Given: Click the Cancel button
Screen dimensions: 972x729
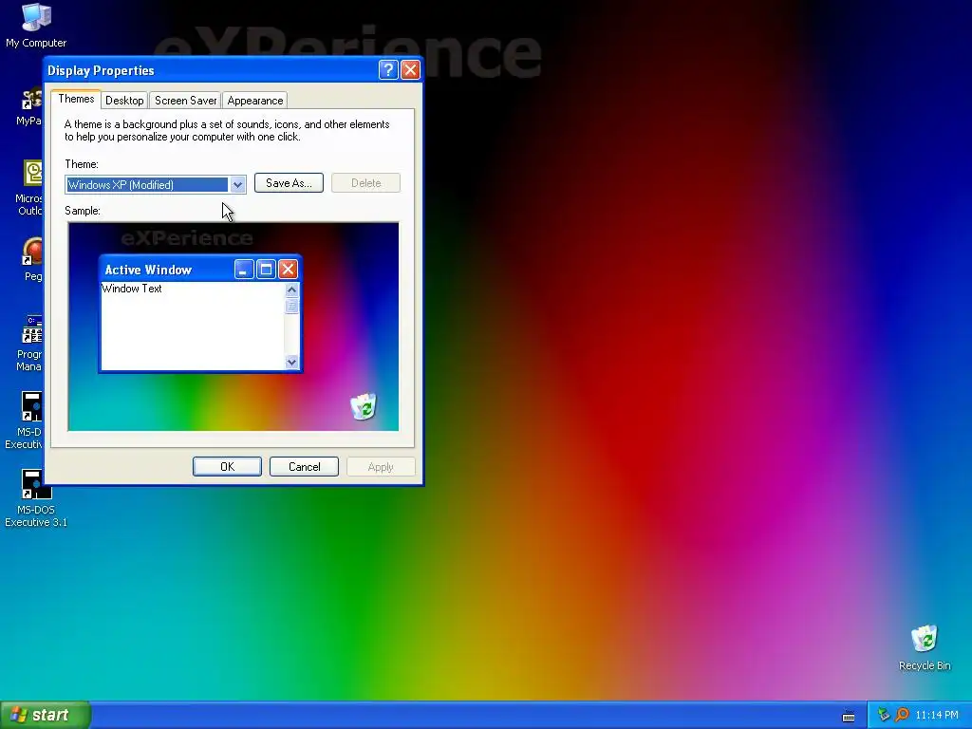Looking at the screenshot, I should 304,467.
